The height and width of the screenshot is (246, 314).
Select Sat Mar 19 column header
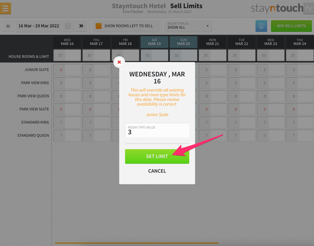pyautogui.click(x=154, y=42)
